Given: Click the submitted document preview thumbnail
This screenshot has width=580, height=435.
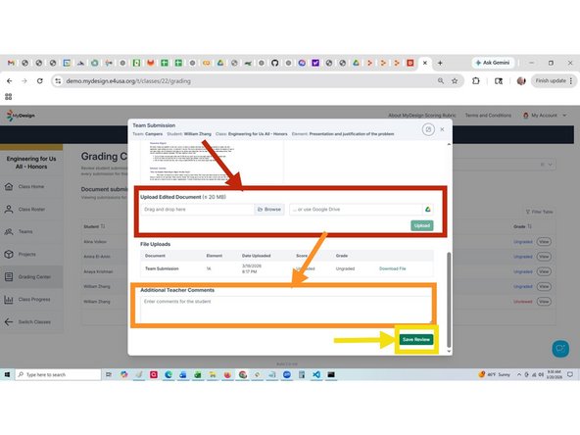Looking at the screenshot, I should coord(212,162).
